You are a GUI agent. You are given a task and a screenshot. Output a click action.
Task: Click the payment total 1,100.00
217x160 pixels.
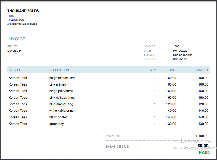202,136
